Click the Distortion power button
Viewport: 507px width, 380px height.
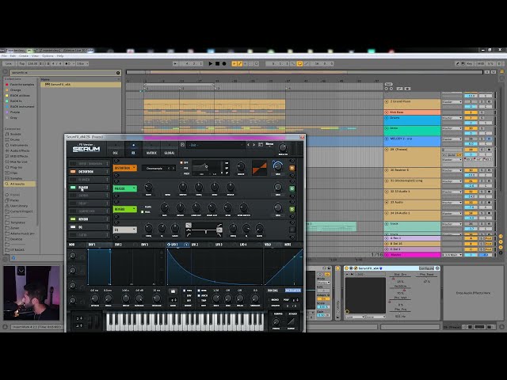point(292,168)
